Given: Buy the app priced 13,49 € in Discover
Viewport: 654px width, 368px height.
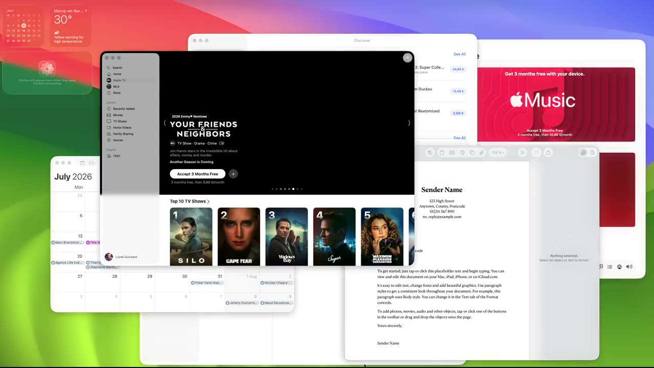Looking at the screenshot, I should pos(458,91).
